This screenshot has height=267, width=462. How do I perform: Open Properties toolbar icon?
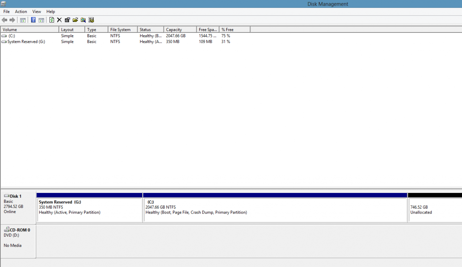(67, 20)
